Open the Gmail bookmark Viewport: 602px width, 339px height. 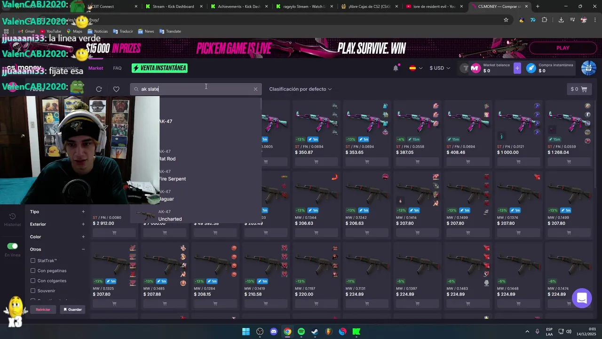(x=26, y=31)
